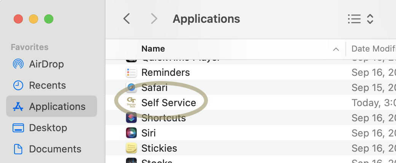Image resolution: width=396 pixels, height=163 pixels.
Task: Select the Shortcuts row name
Action: coord(163,118)
